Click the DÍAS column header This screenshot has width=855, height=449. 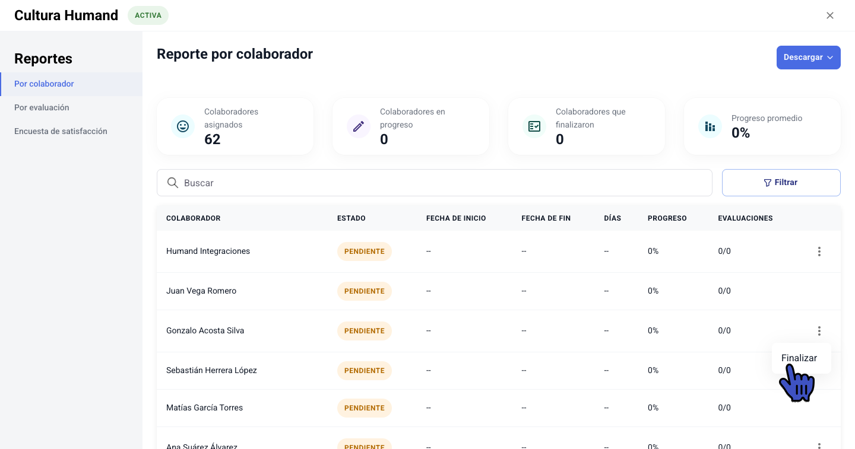[613, 218]
